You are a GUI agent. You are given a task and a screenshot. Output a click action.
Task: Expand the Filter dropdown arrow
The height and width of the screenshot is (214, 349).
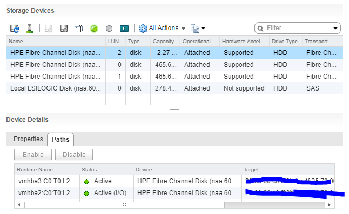coord(335,28)
